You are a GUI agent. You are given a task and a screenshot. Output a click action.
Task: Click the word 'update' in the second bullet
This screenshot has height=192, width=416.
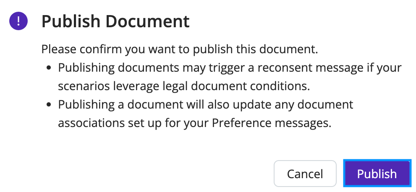coord(252,105)
